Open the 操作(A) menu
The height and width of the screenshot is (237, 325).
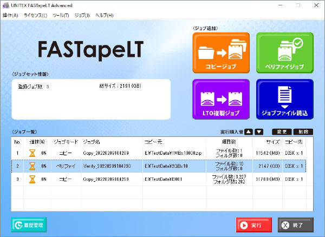tap(10, 15)
